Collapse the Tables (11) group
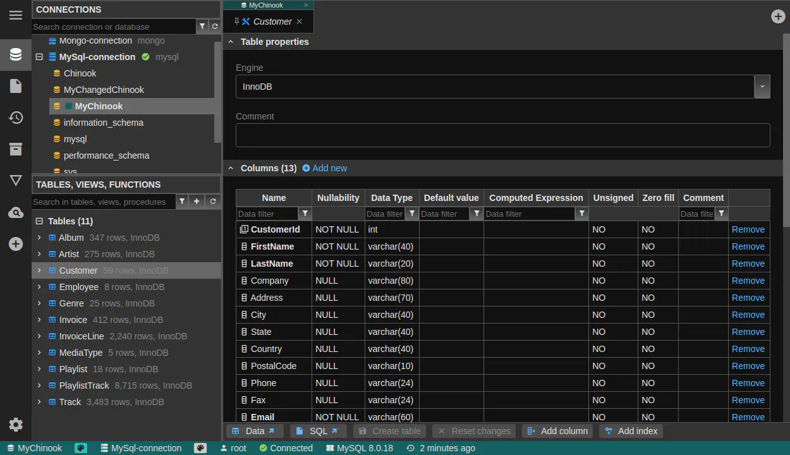This screenshot has height=455, width=790. [39, 221]
